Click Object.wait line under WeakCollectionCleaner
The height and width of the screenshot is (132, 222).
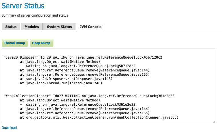(60, 100)
